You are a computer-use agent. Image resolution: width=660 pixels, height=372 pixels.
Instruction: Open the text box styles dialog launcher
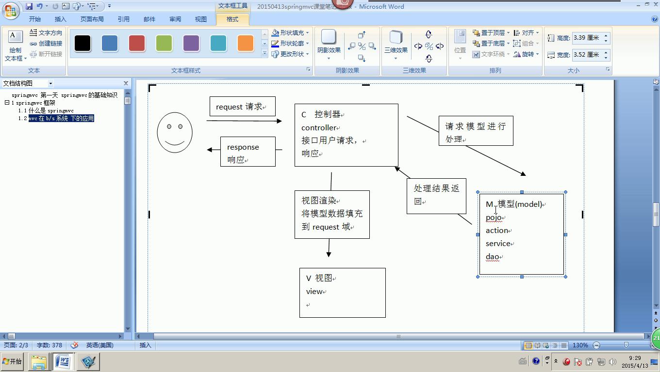pos(308,70)
